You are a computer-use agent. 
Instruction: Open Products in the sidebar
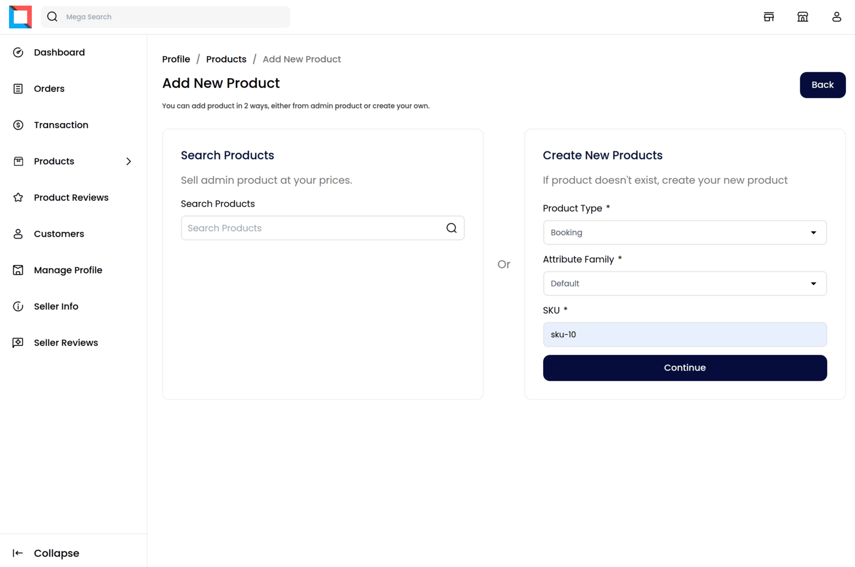[x=54, y=161]
